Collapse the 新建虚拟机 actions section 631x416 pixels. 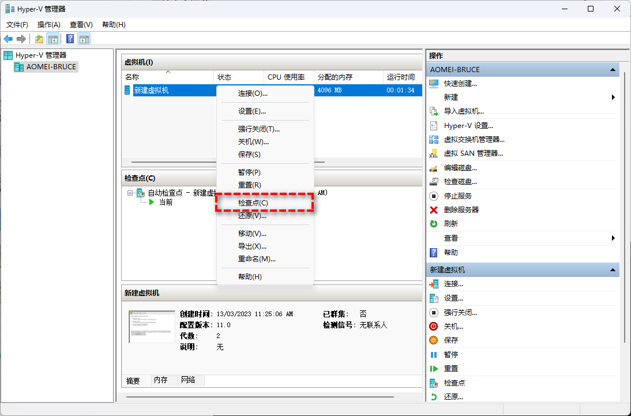click(x=613, y=269)
